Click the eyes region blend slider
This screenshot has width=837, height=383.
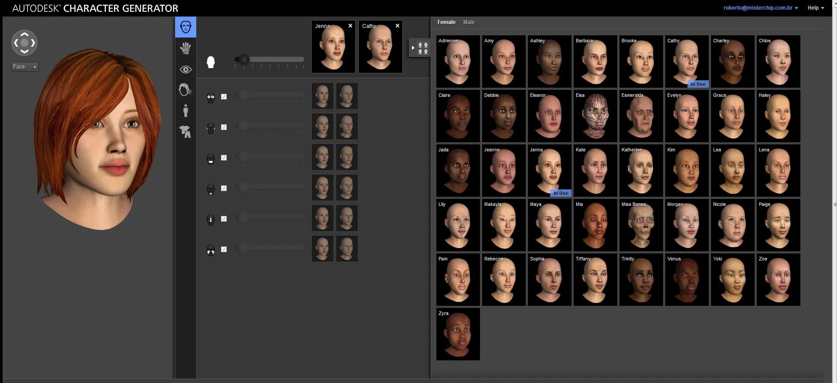pos(269,95)
